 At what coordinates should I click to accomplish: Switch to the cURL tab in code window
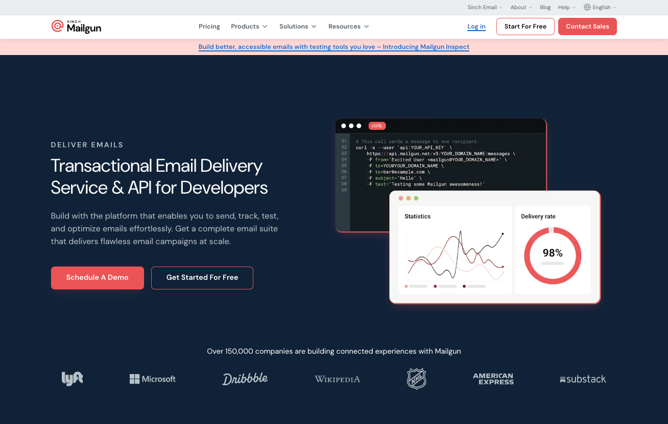377,126
